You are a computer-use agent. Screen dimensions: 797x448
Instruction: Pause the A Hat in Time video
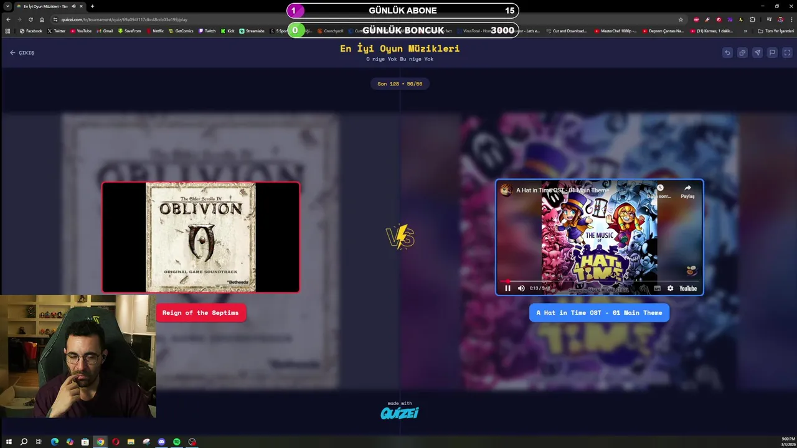tap(507, 288)
